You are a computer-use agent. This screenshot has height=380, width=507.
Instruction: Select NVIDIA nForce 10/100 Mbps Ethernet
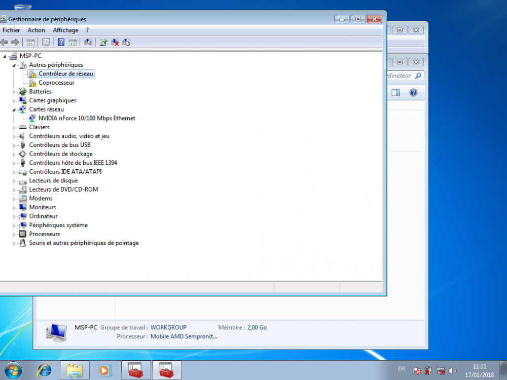(x=87, y=118)
